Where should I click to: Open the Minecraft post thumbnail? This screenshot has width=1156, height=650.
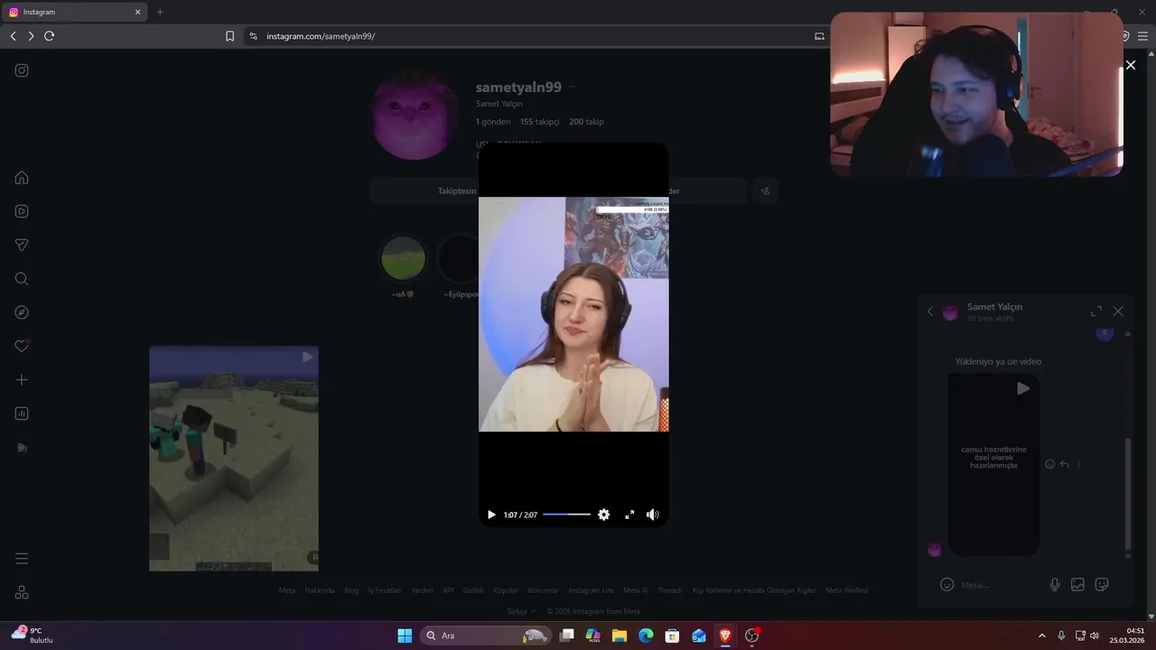(234, 459)
